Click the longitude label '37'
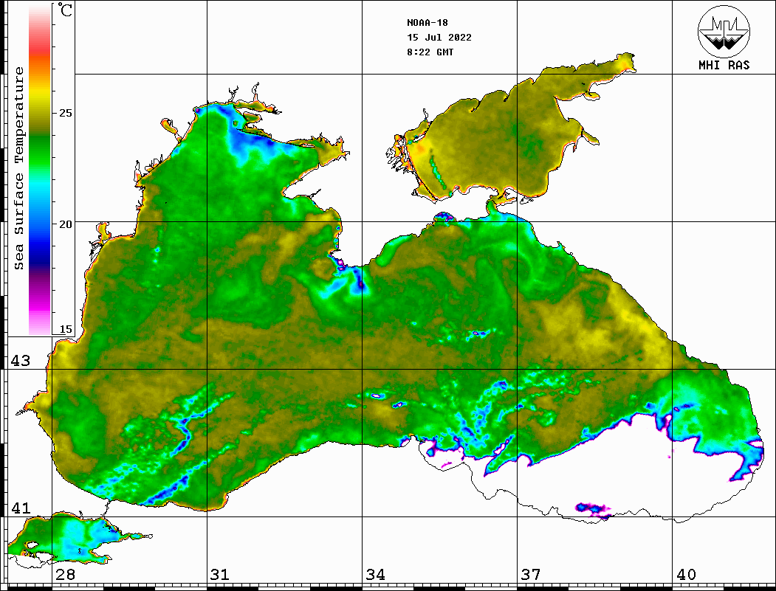Viewport: 776px width, 591px height. pos(531,575)
